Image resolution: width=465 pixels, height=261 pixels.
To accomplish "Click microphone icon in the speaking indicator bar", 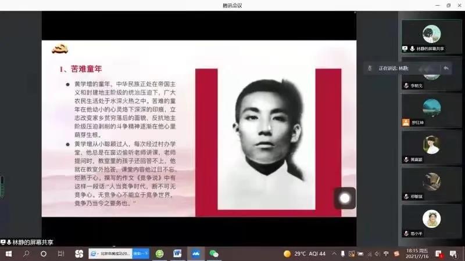I will pos(370,68).
